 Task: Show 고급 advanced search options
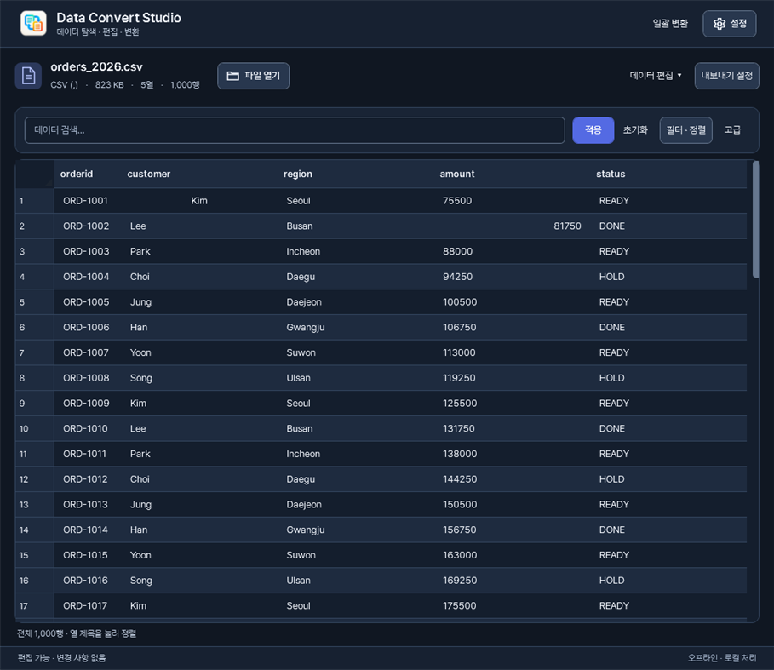point(732,130)
